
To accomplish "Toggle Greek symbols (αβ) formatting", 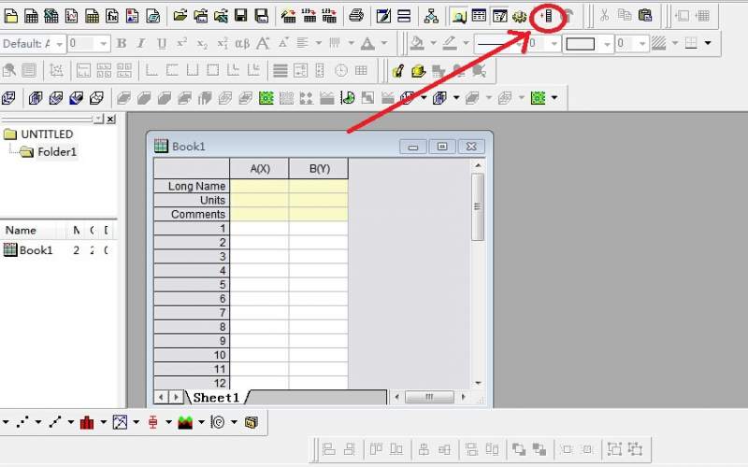I will (x=242, y=44).
